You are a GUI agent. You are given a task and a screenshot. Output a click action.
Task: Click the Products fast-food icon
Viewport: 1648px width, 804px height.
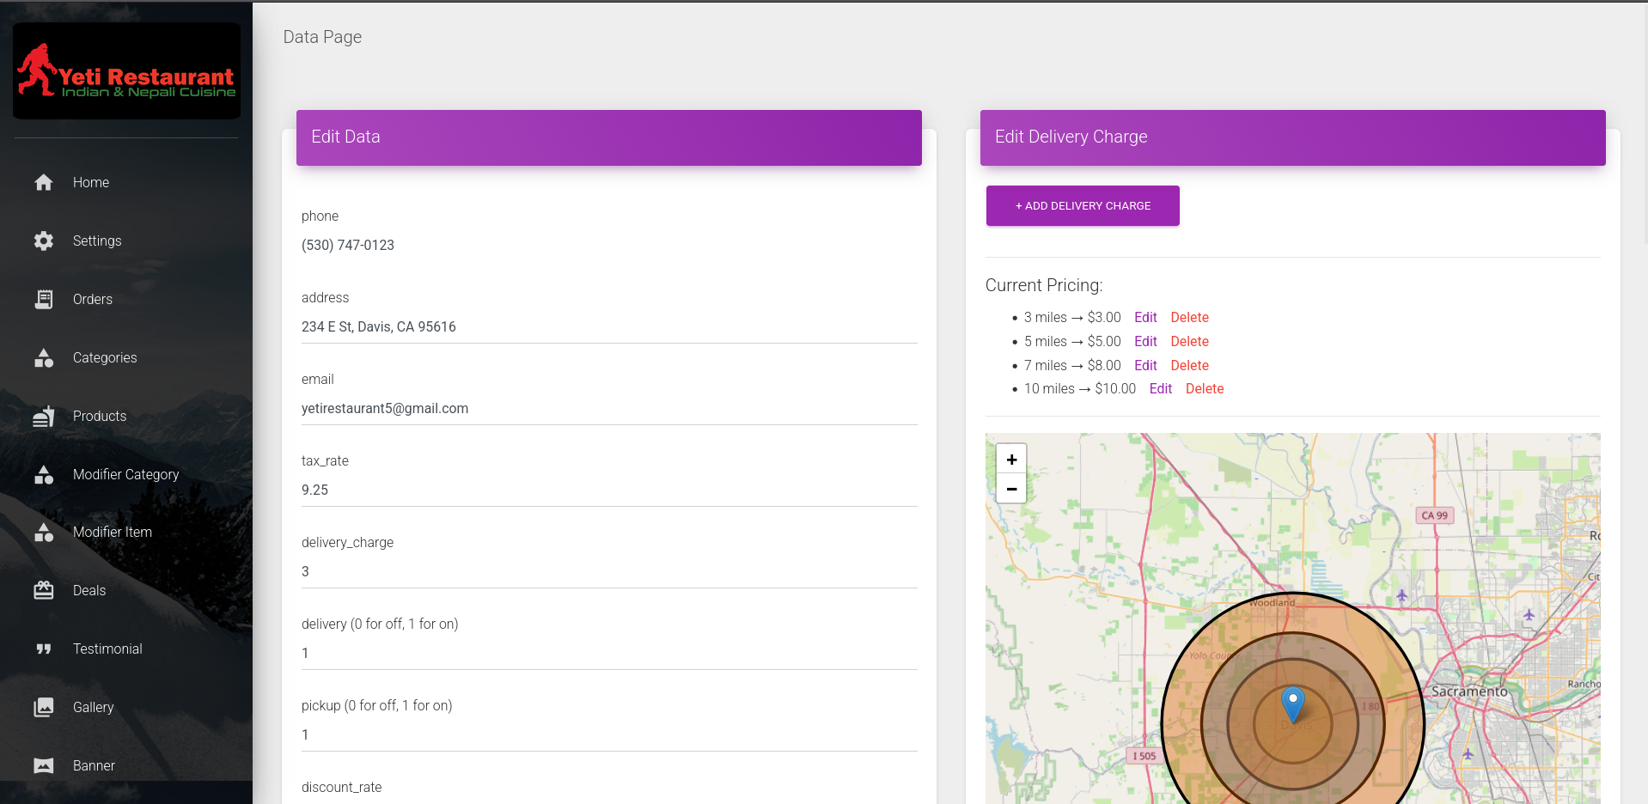pyautogui.click(x=44, y=416)
